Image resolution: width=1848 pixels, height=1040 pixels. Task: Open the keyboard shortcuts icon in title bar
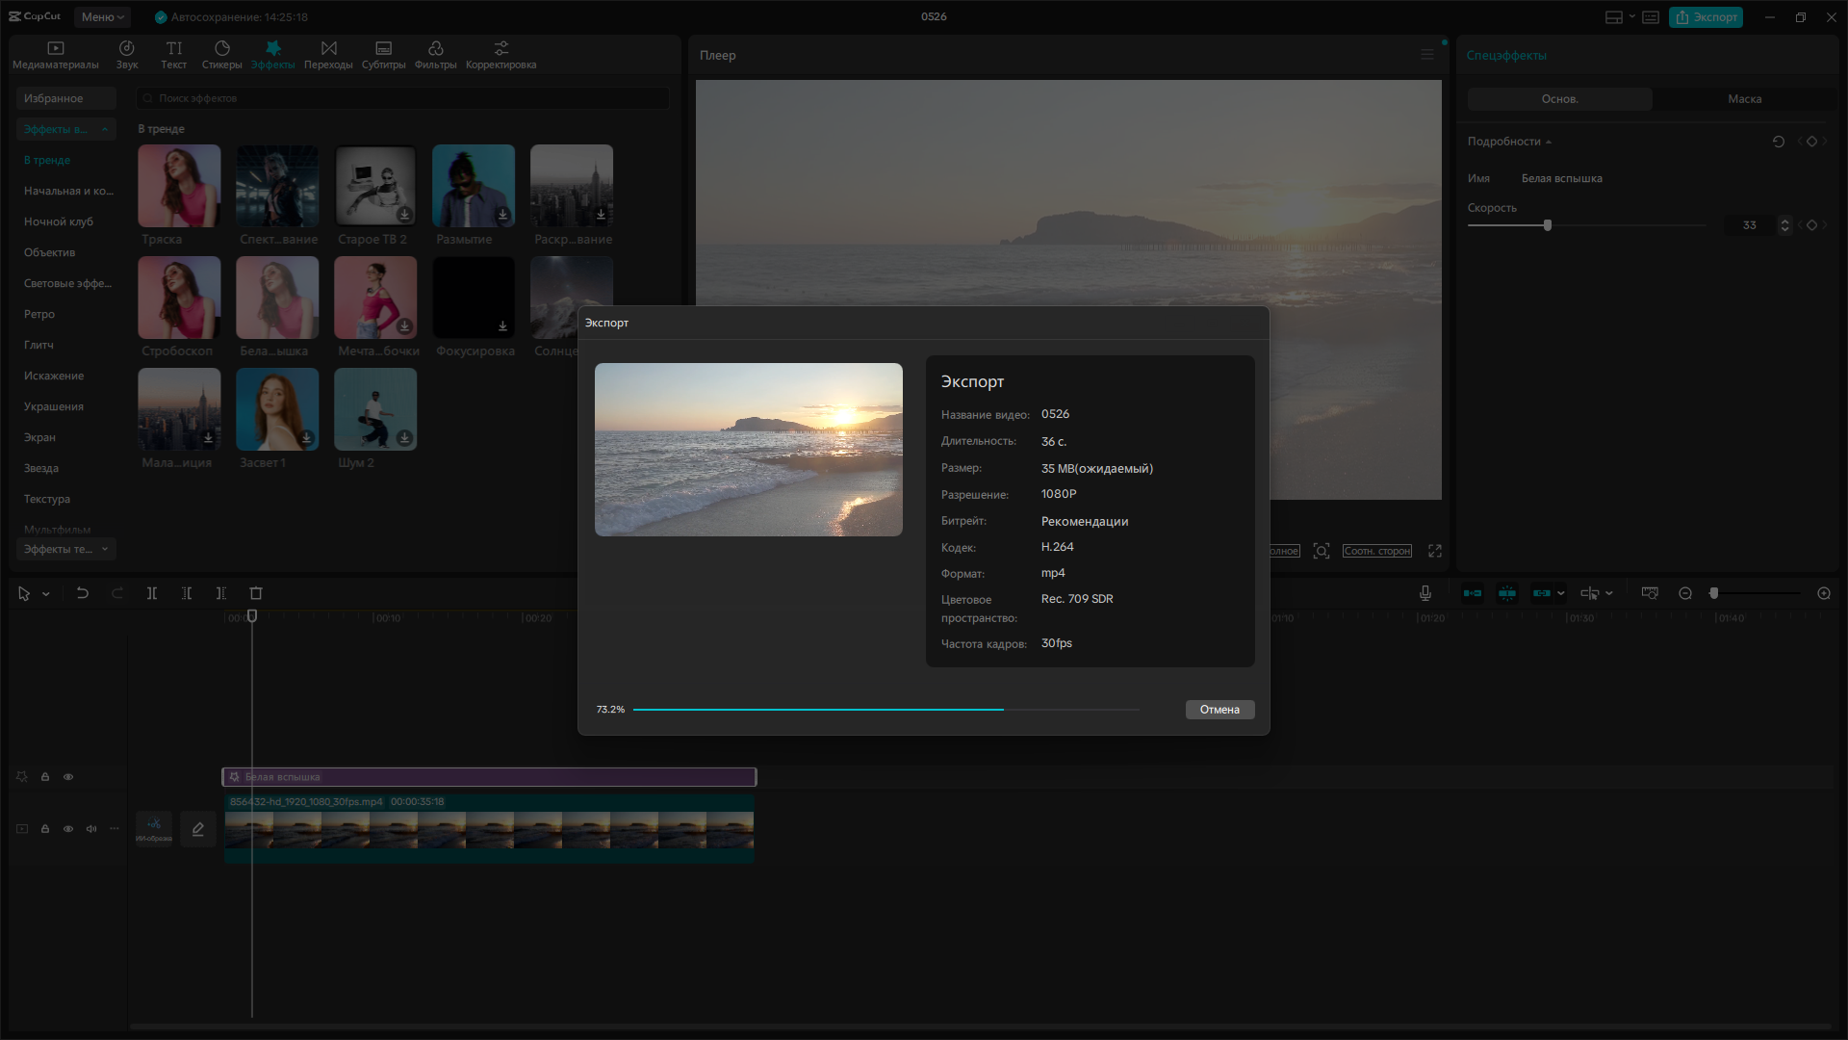pos(1651,17)
